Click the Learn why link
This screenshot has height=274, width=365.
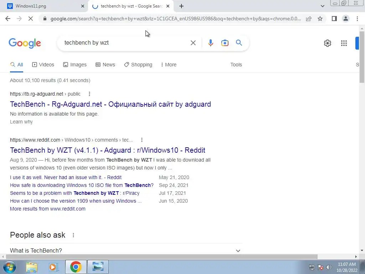(x=21, y=122)
